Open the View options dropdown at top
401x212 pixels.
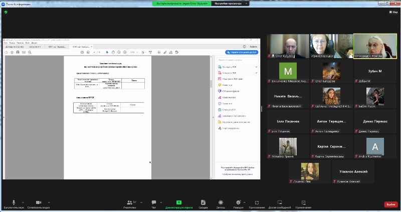pos(393,12)
